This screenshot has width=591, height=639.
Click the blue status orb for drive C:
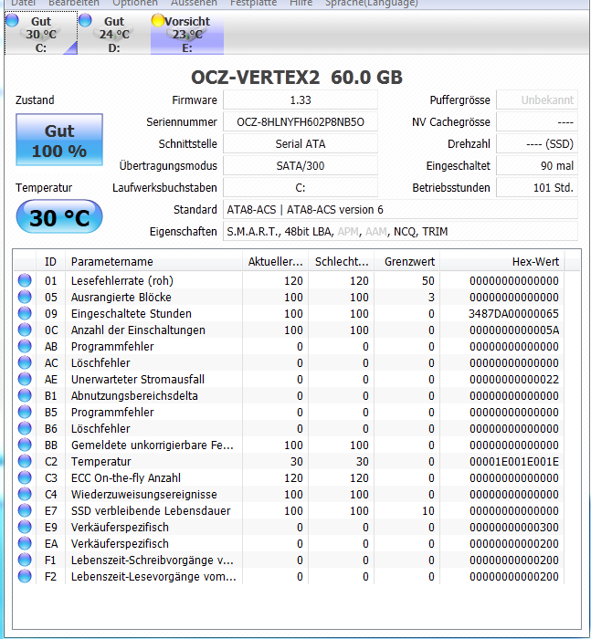click(x=12, y=20)
